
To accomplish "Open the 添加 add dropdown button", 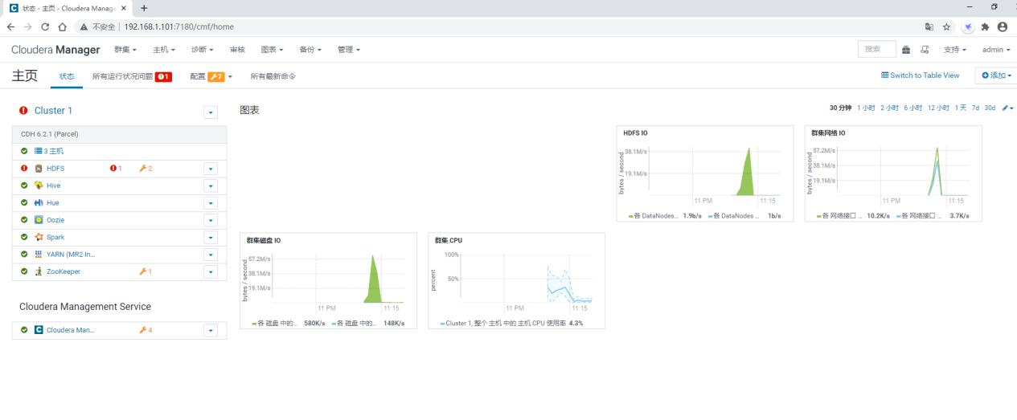I will tap(996, 75).
